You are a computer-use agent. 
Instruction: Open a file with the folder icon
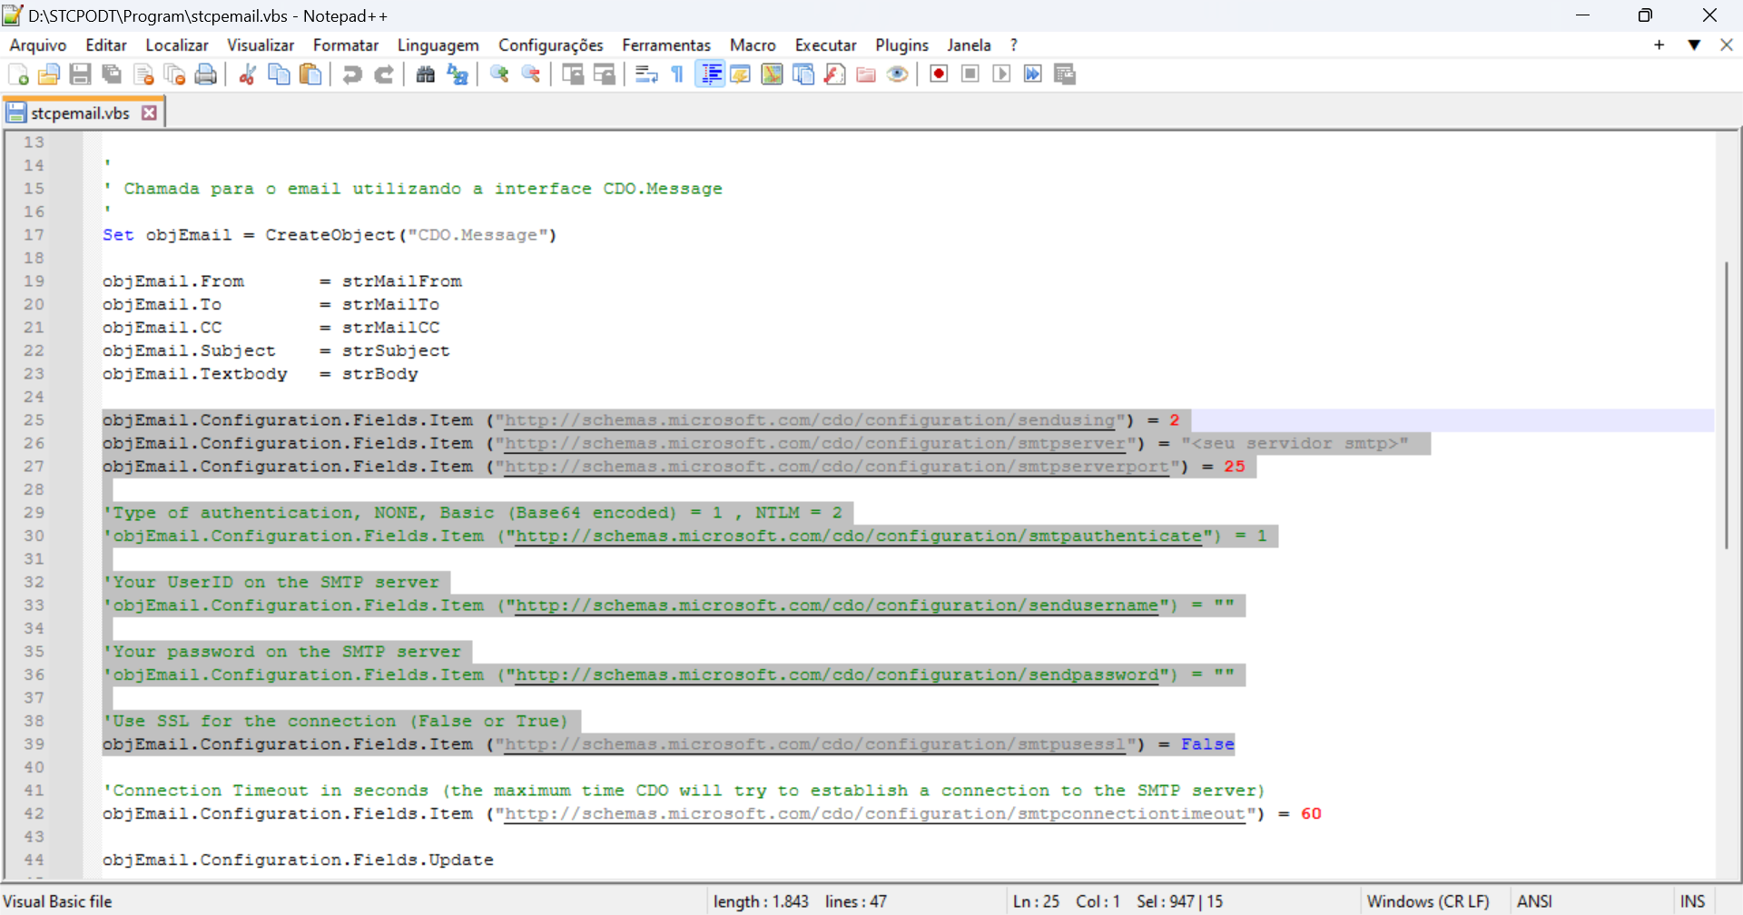[49, 74]
